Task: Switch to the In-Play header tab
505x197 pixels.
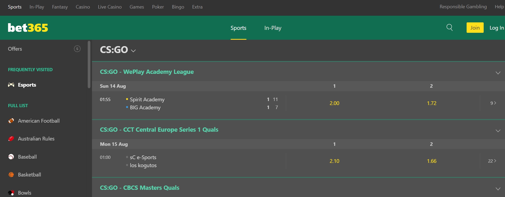Action: point(273,28)
